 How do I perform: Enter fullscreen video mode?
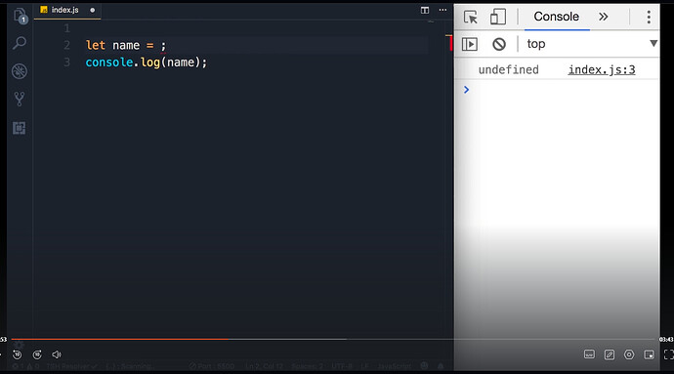click(668, 354)
